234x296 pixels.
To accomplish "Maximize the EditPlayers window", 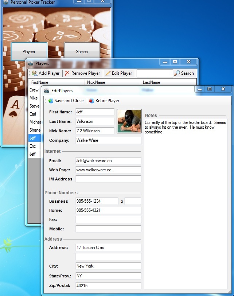I will click(210, 89).
